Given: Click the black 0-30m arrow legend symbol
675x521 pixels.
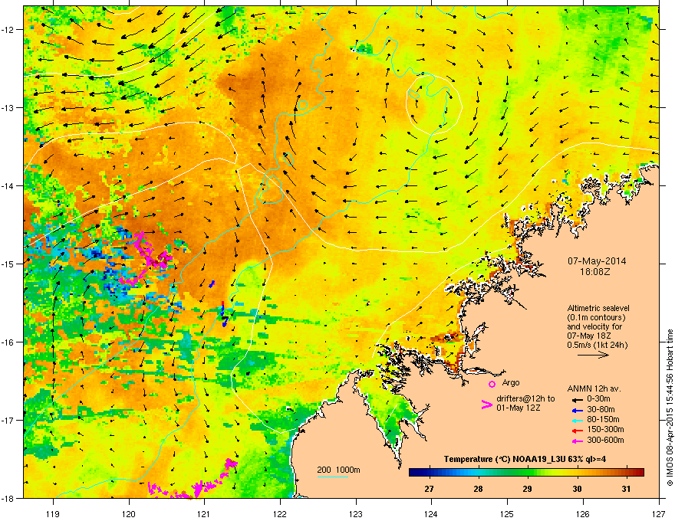Looking at the screenshot, I should point(578,400).
